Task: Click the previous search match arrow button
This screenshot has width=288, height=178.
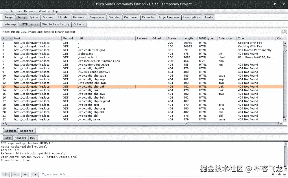Action: pos(15,174)
